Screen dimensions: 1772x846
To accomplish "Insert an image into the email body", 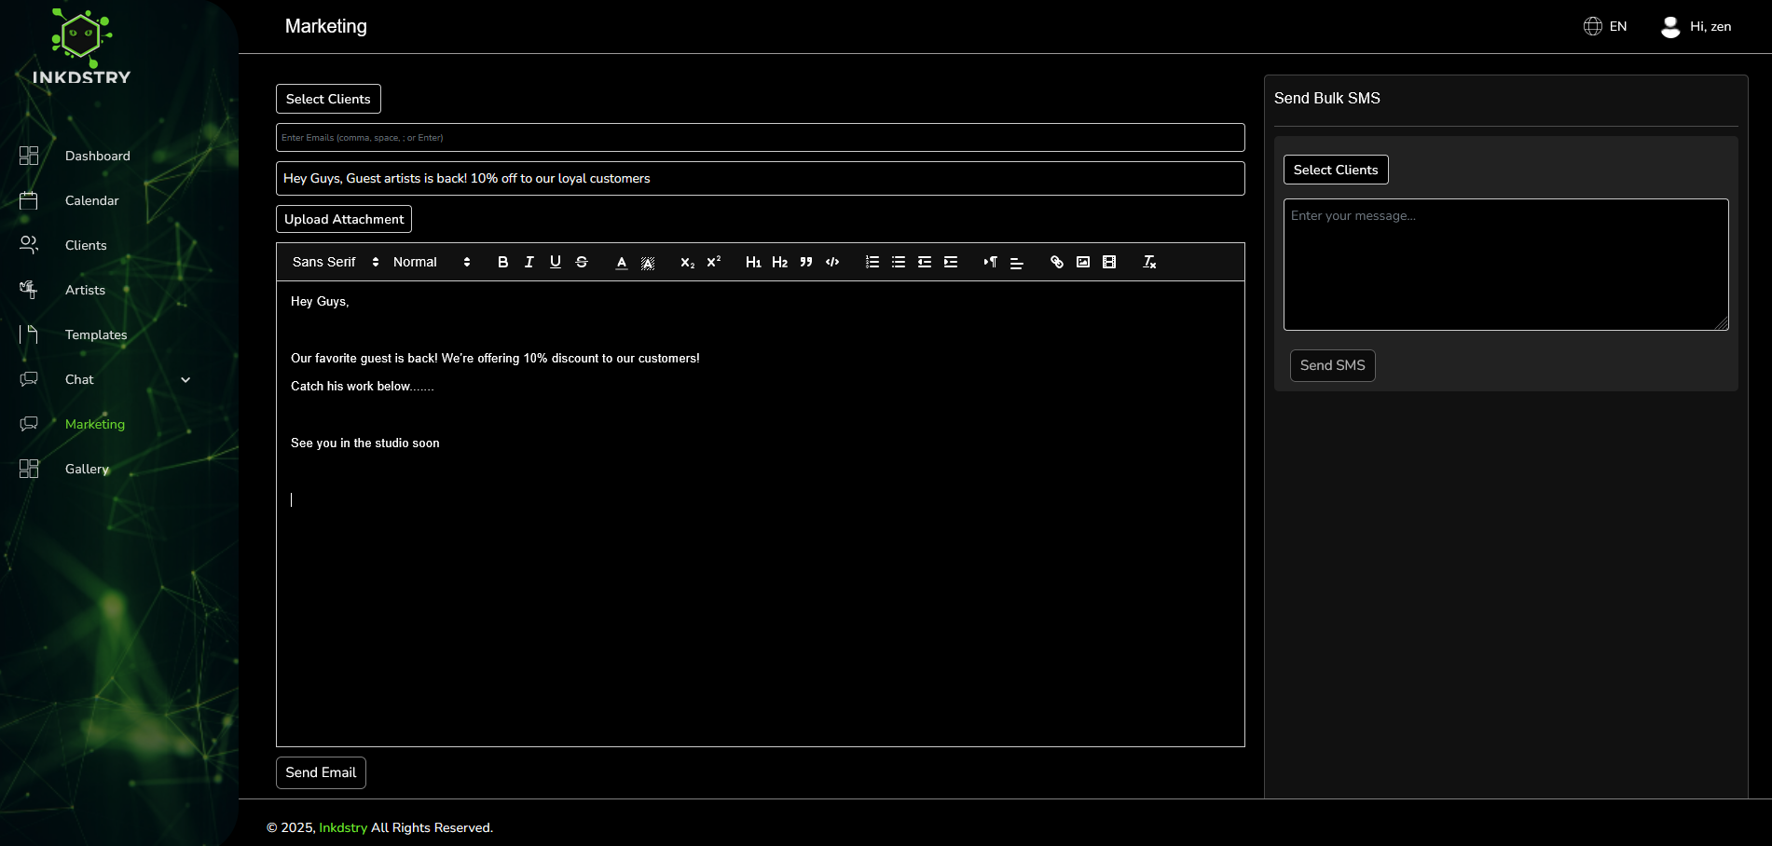I will pyautogui.click(x=1082, y=262).
